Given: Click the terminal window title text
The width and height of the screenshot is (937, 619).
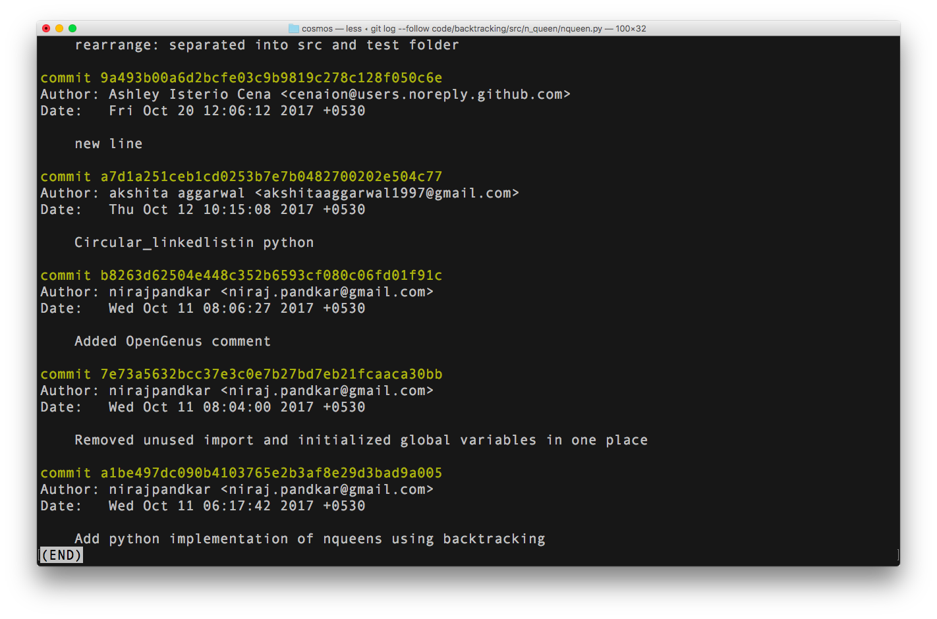Looking at the screenshot, I should coord(474,28).
